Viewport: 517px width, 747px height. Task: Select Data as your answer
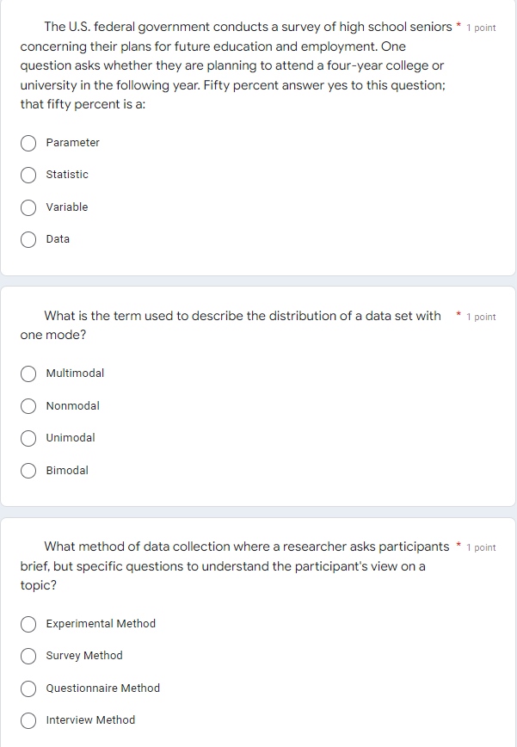tap(28, 239)
